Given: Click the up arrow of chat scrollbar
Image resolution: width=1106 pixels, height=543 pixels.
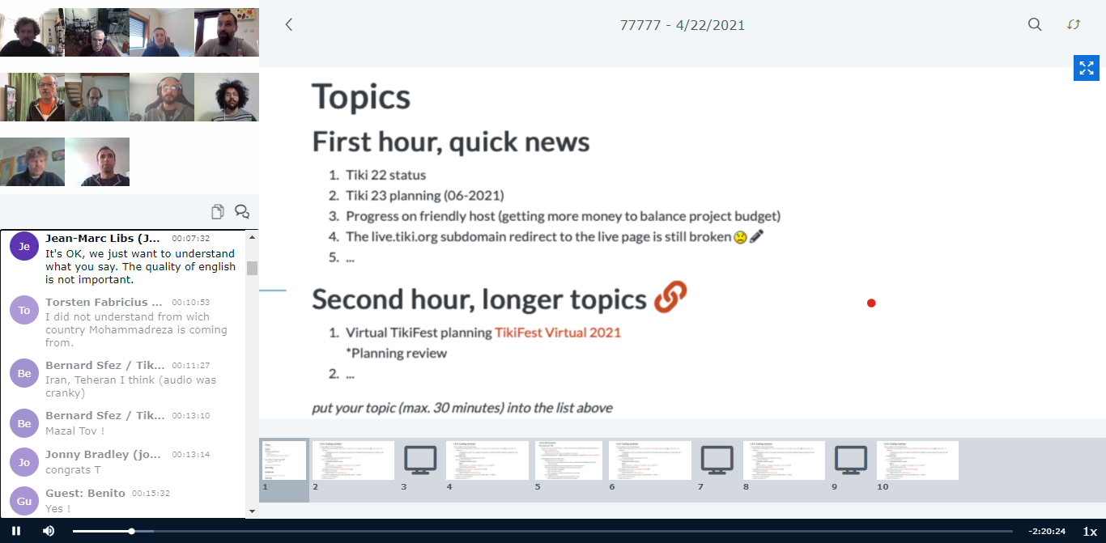Looking at the screenshot, I should [x=252, y=237].
